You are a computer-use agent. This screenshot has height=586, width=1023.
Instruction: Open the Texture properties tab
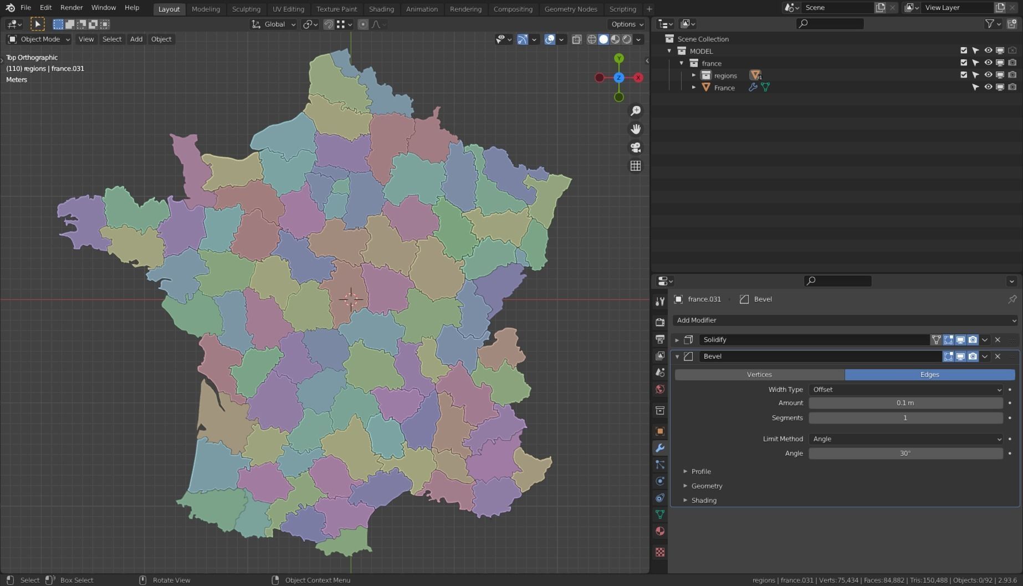(659, 552)
